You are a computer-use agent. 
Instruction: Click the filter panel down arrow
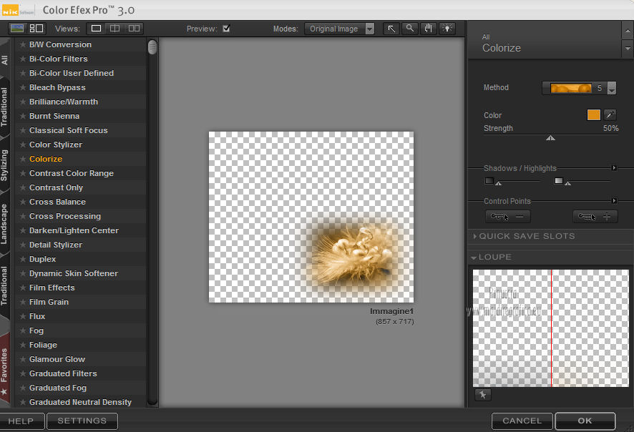(628, 49)
